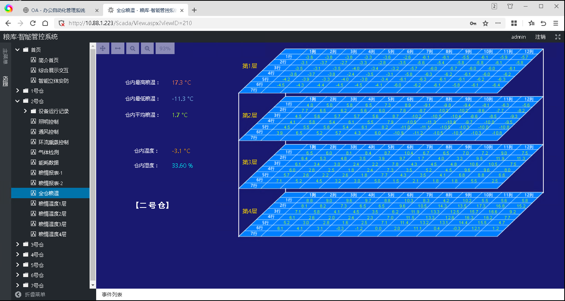Click the sidebar scrollbar down arrow

point(93,285)
